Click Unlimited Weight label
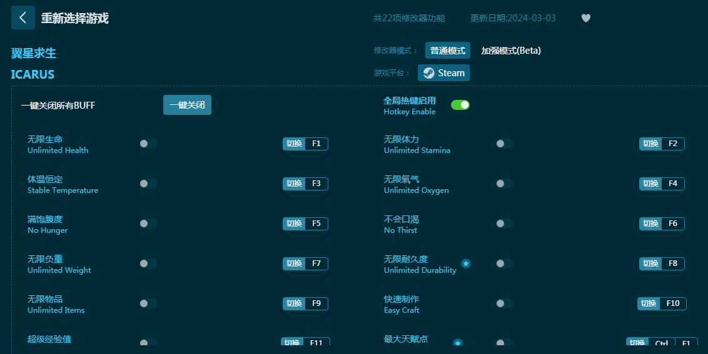The image size is (708, 354). coord(59,270)
